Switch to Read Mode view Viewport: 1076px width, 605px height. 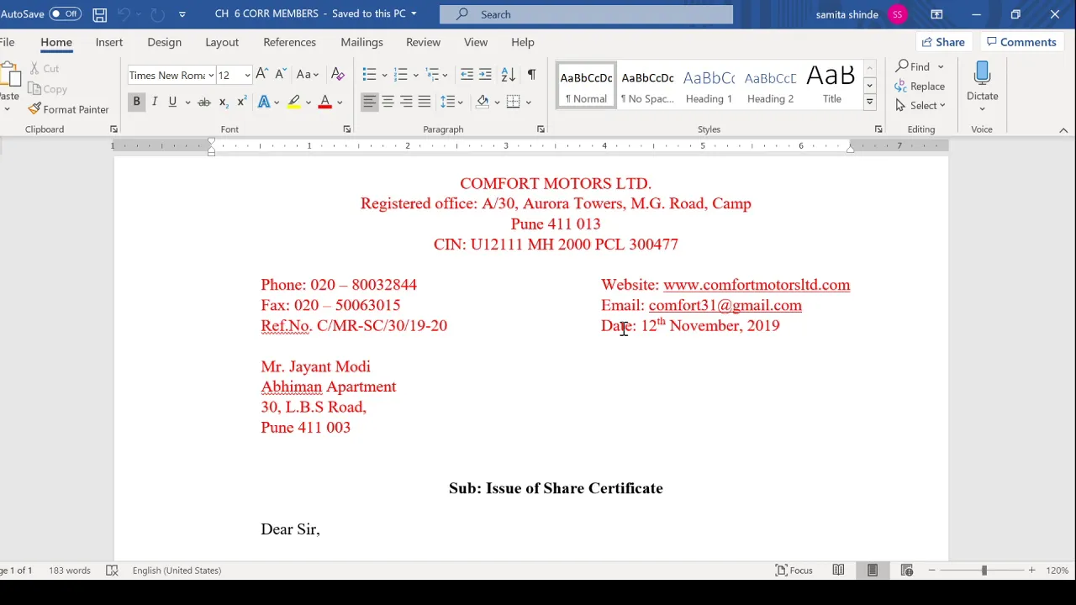(838, 571)
